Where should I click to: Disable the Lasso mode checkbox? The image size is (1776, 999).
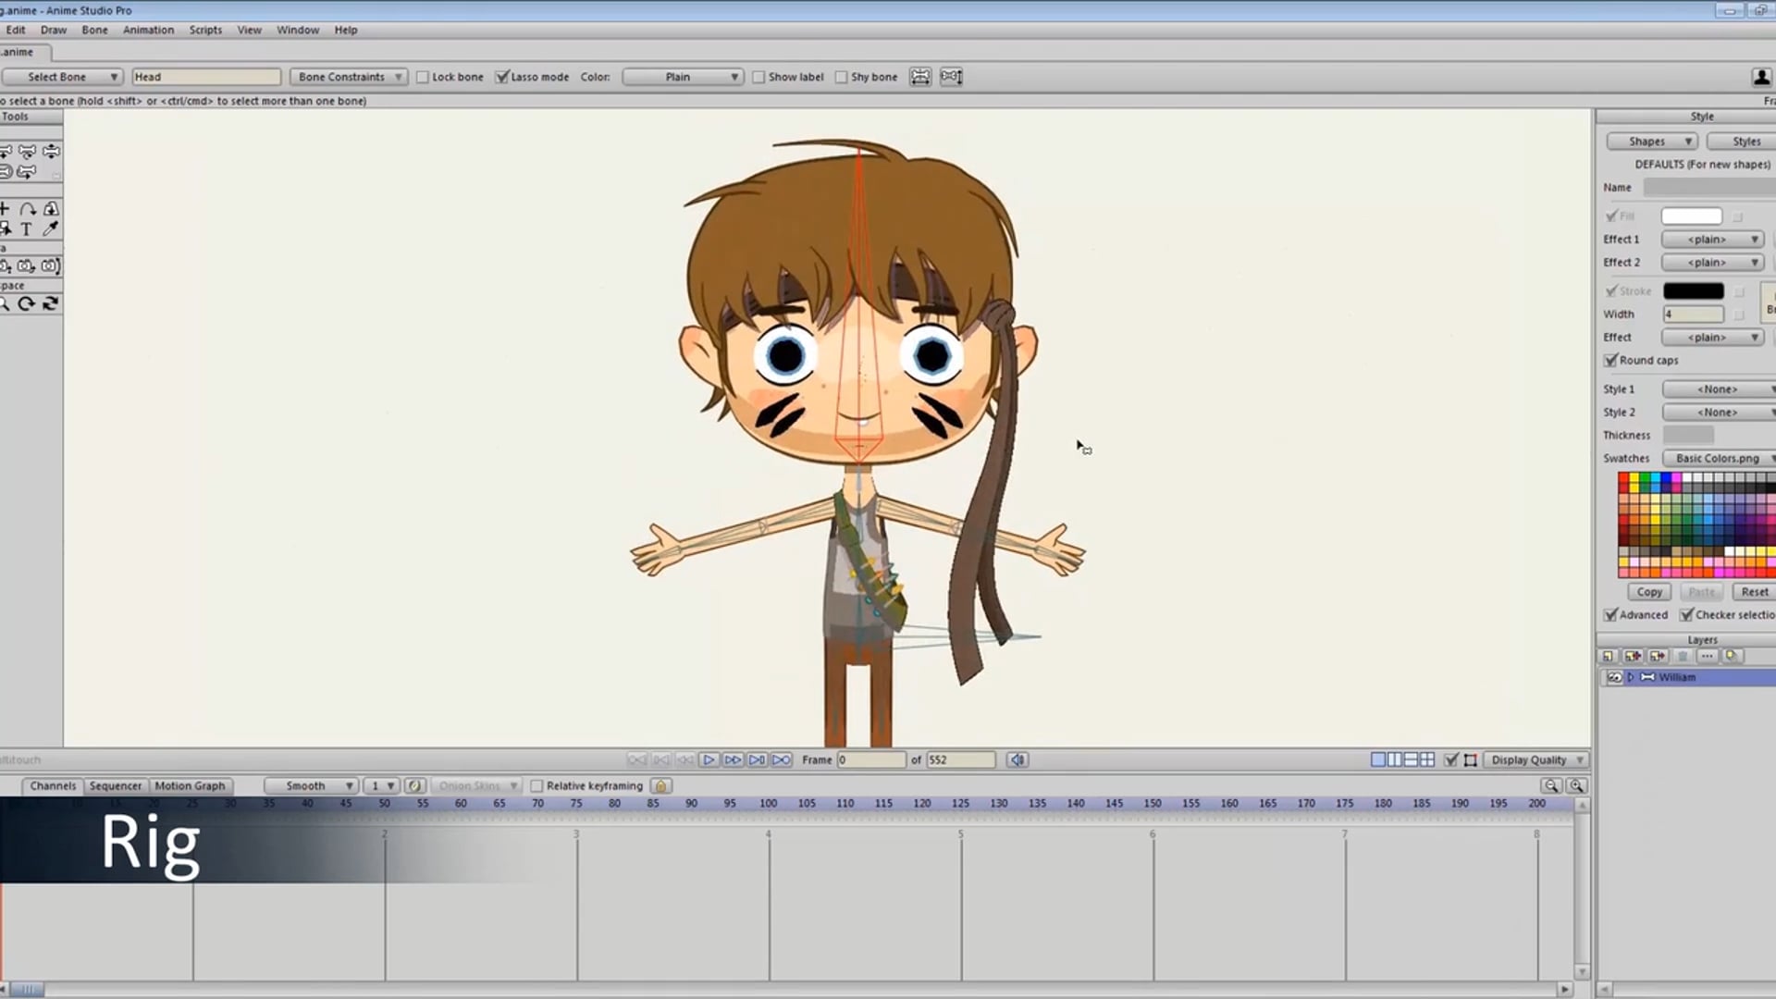click(501, 77)
